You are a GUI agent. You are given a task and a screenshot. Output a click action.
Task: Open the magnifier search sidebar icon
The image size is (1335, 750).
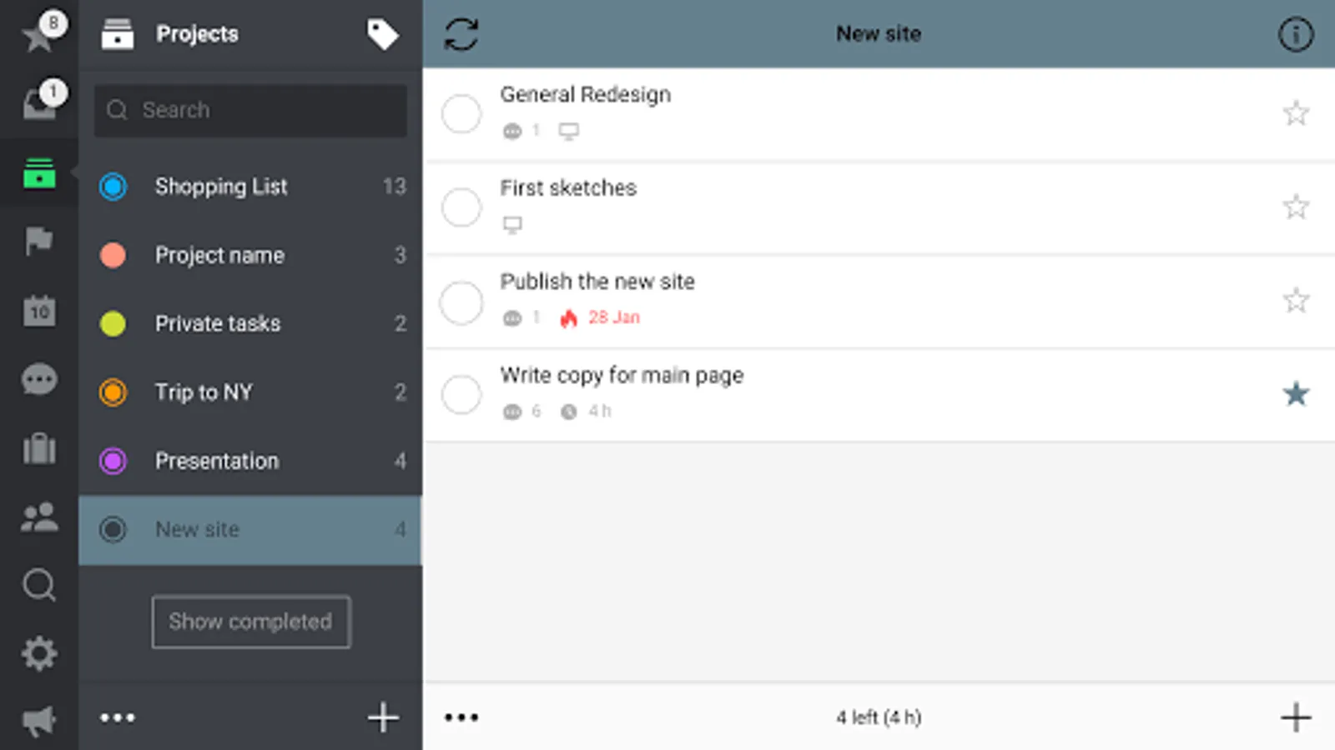click(x=39, y=586)
